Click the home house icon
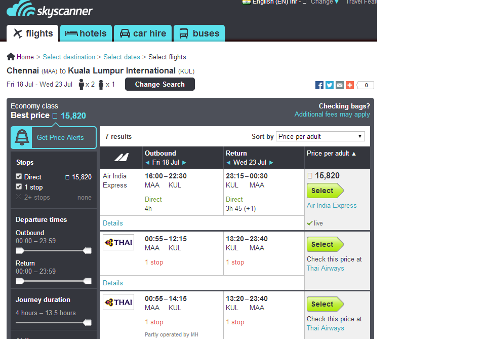 [x=11, y=56]
